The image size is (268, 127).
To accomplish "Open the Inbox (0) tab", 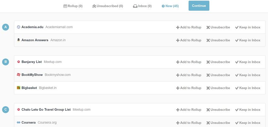I will (x=142, y=6).
